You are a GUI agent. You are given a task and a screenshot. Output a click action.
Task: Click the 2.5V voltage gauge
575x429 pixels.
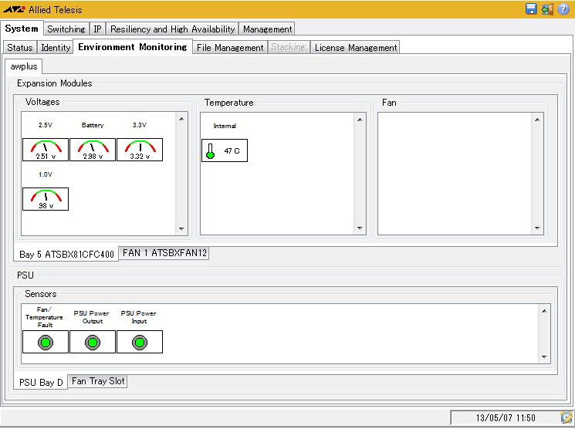coord(46,150)
